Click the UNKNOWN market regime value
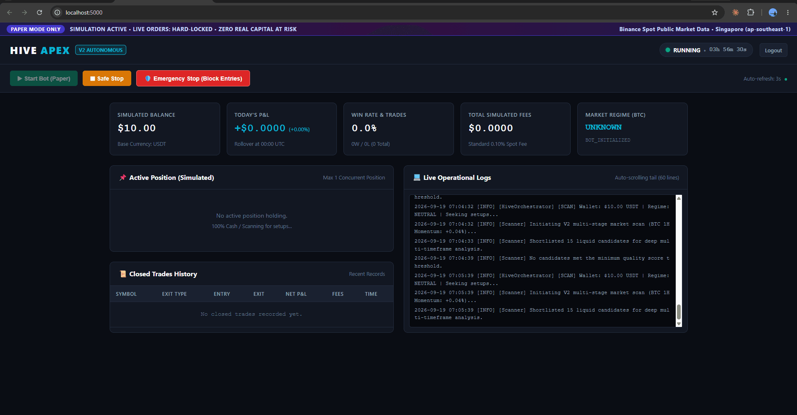Screen dimensions: 797x415 603,127
